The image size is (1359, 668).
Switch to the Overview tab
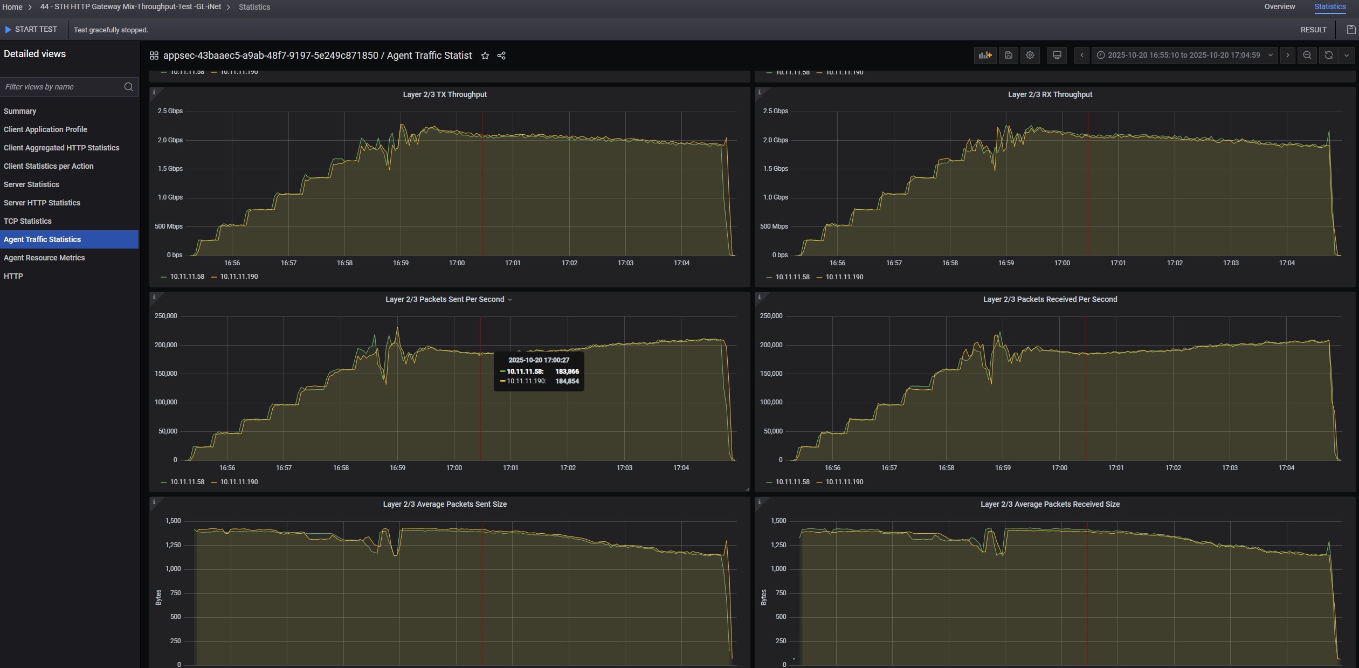click(1279, 7)
